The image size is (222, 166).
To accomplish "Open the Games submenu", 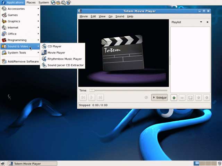I will click(20, 15).
